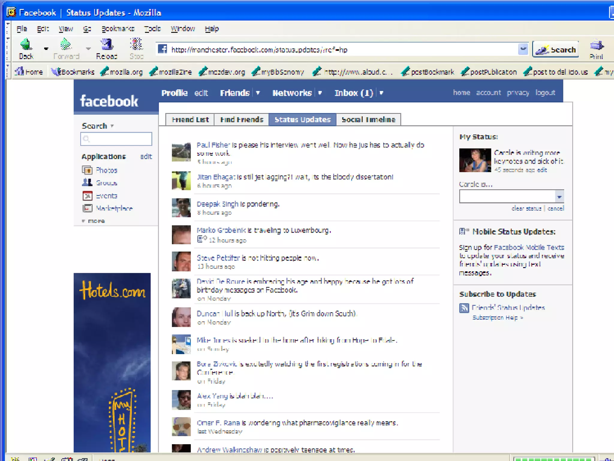Open the URL address bar history dropdown

(x=523, y=49)
